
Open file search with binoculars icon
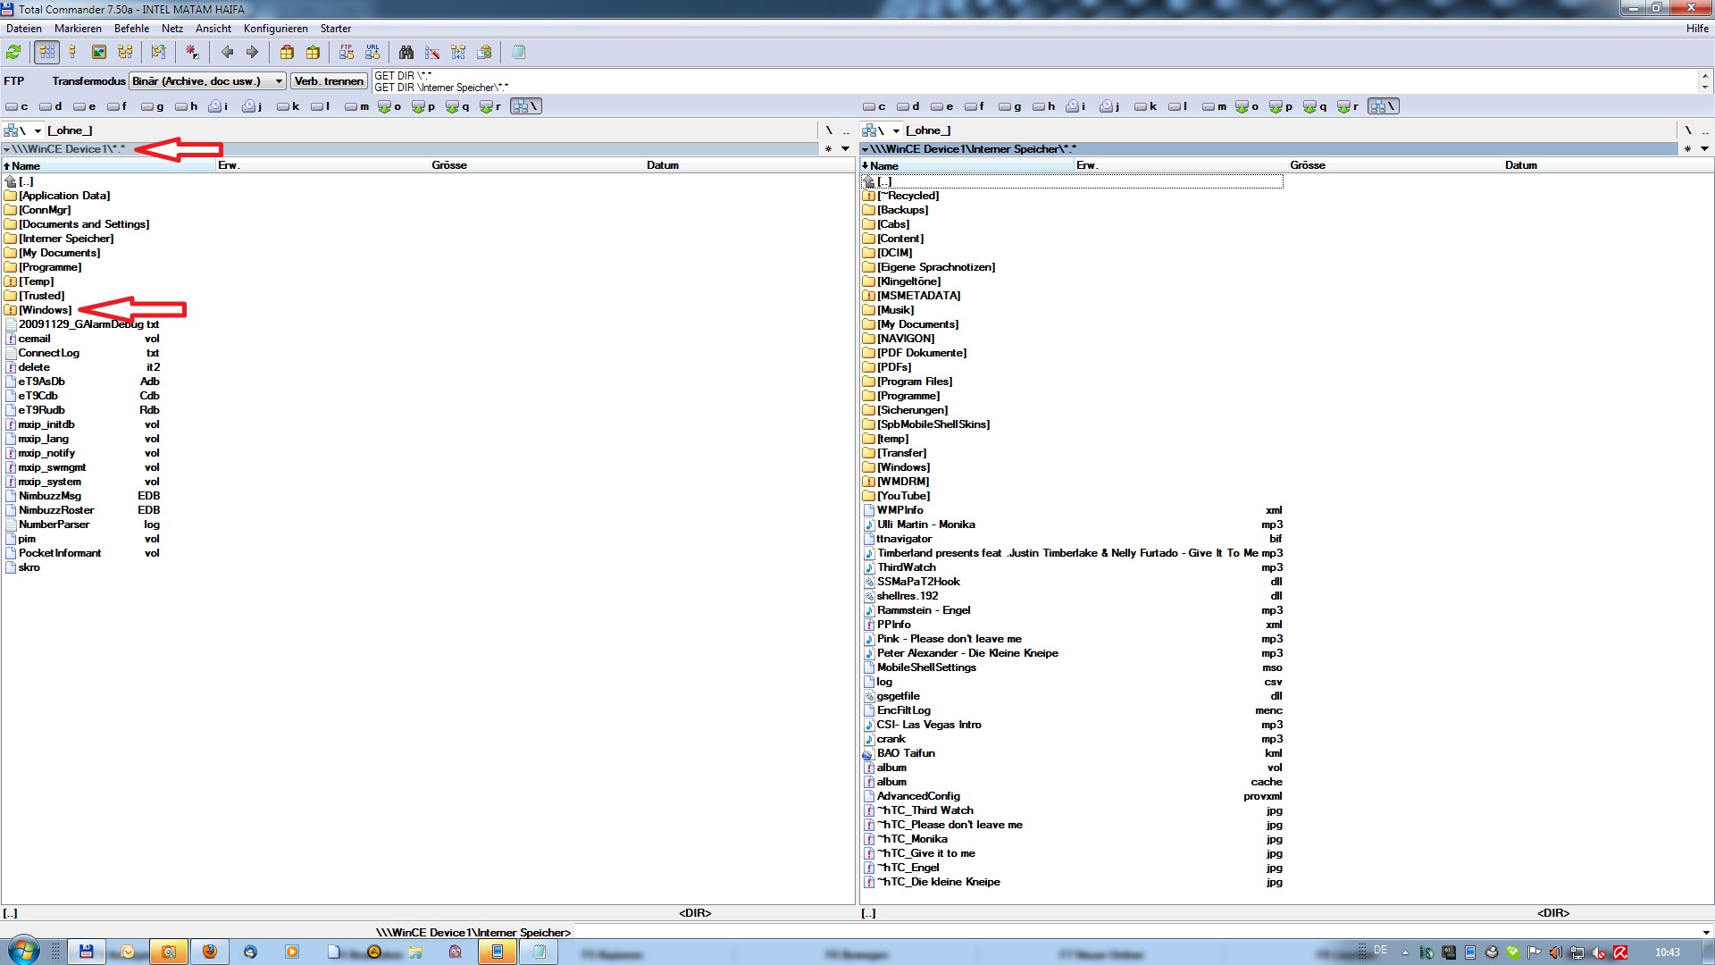tap(406, 52)
